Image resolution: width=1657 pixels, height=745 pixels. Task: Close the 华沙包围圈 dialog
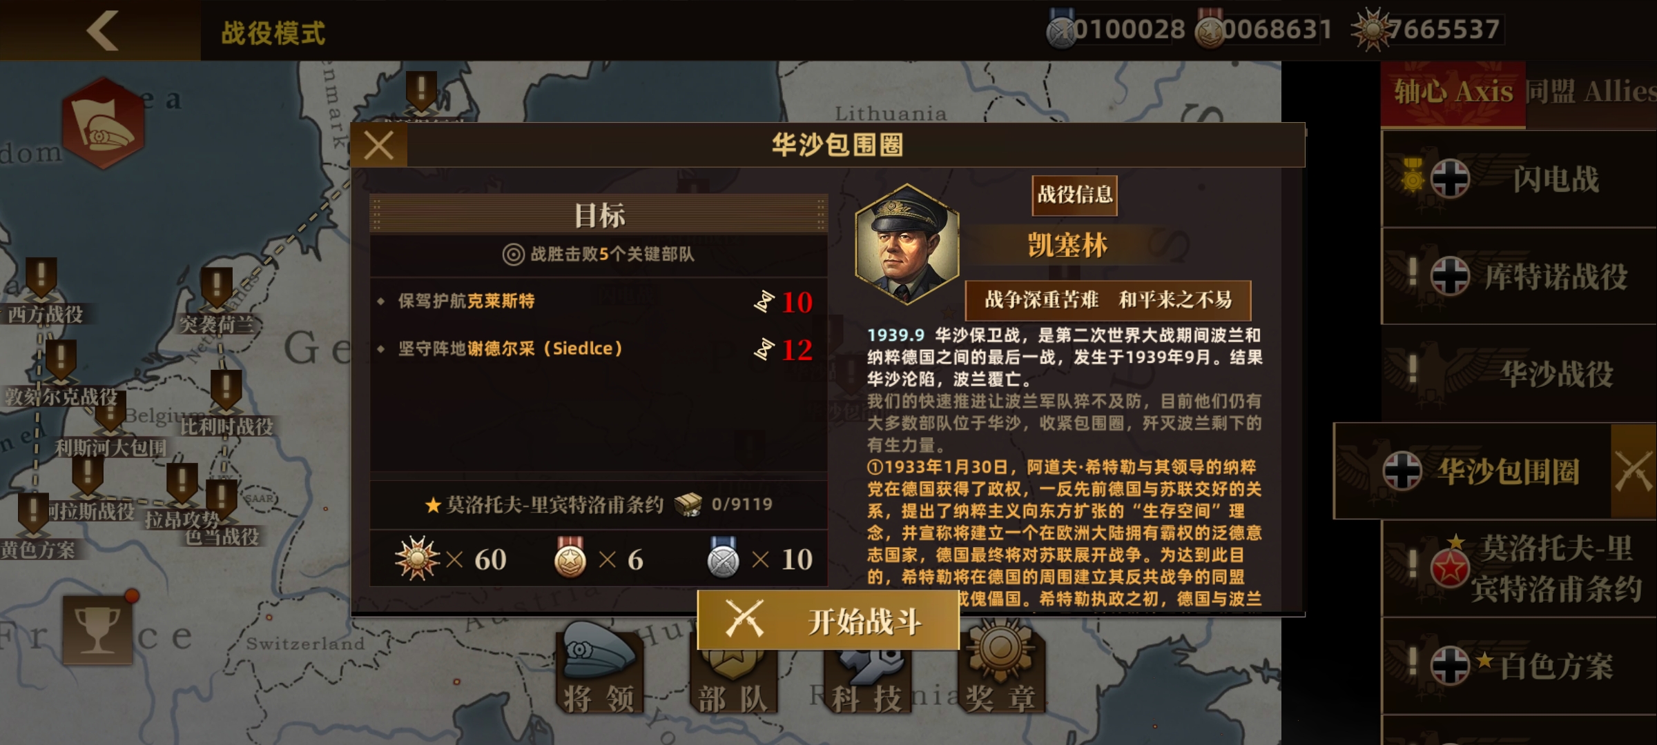pos(379,146)
